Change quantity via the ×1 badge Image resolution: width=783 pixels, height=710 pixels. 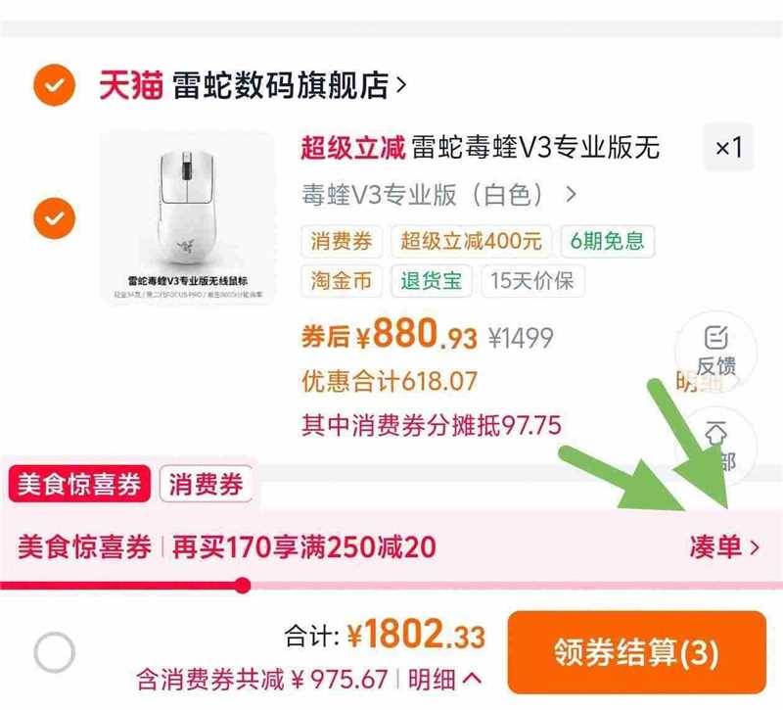[x=728, y=148]
